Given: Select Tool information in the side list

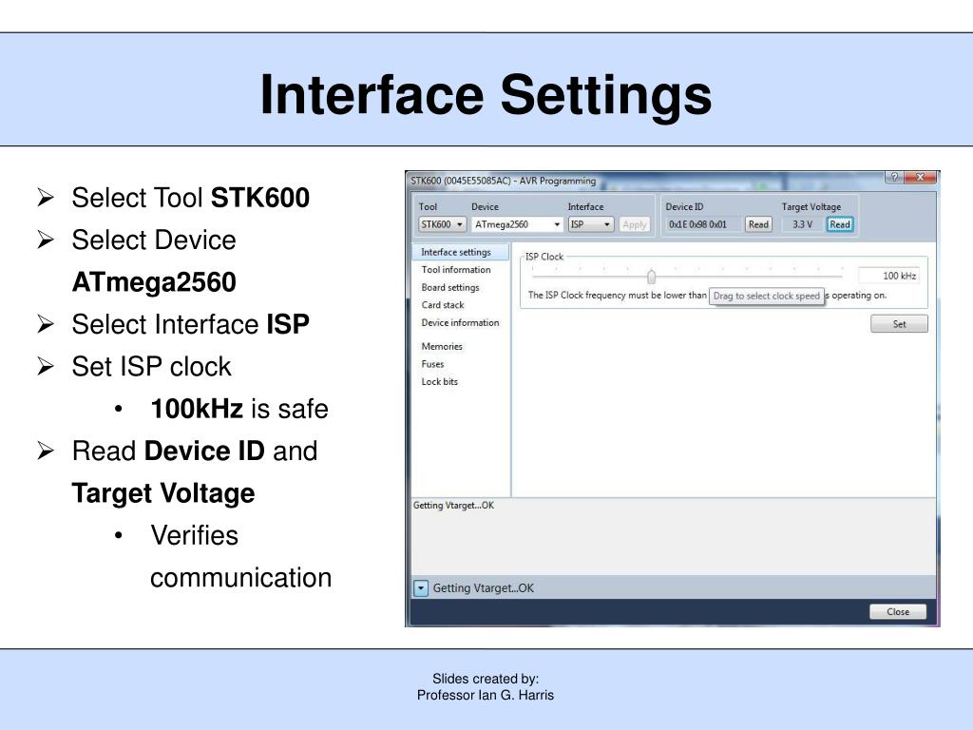Looking at the screenshot, I should [456, 269].
